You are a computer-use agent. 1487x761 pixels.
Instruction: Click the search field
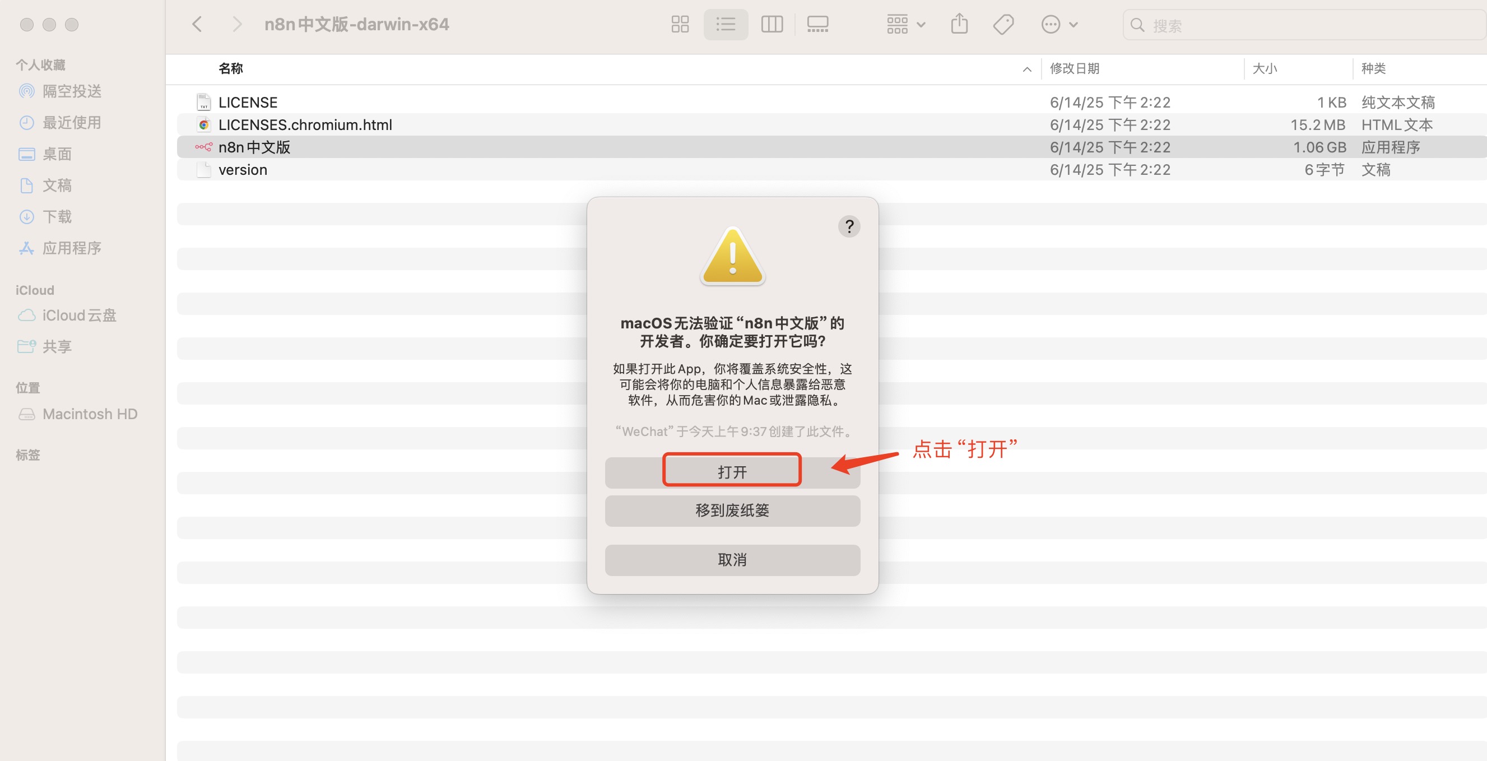coord(1303,25)
